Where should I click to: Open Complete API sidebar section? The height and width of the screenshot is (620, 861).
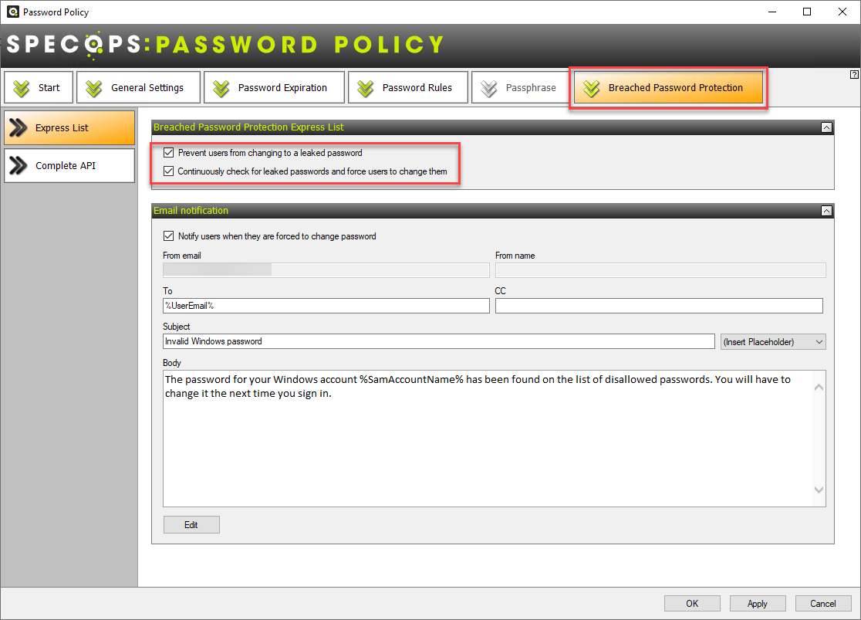(x=69, y=165)
